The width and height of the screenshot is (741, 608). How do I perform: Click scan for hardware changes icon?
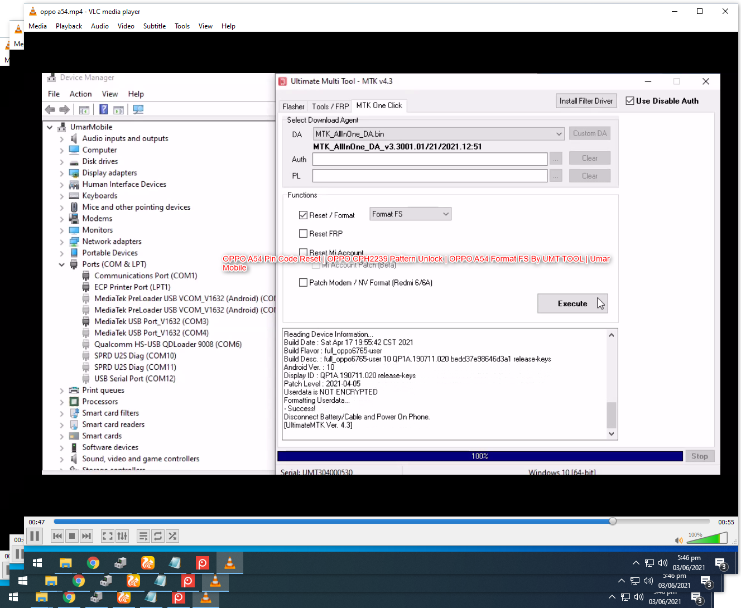coord(138,109)
